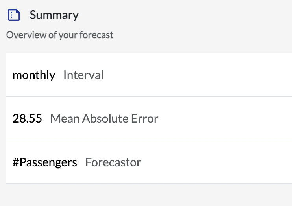This screenshot has width=292, height=206.
Task: Click empty area right of Forecastor row
Action: click(x=216, y=162)
